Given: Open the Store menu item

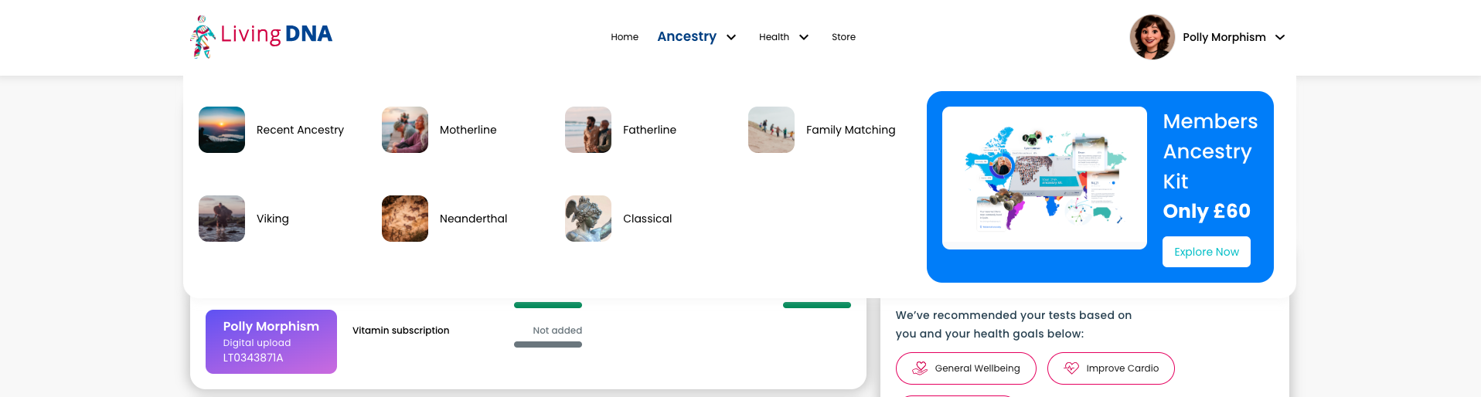Looking at the screenshot, I should coord(843,37).
